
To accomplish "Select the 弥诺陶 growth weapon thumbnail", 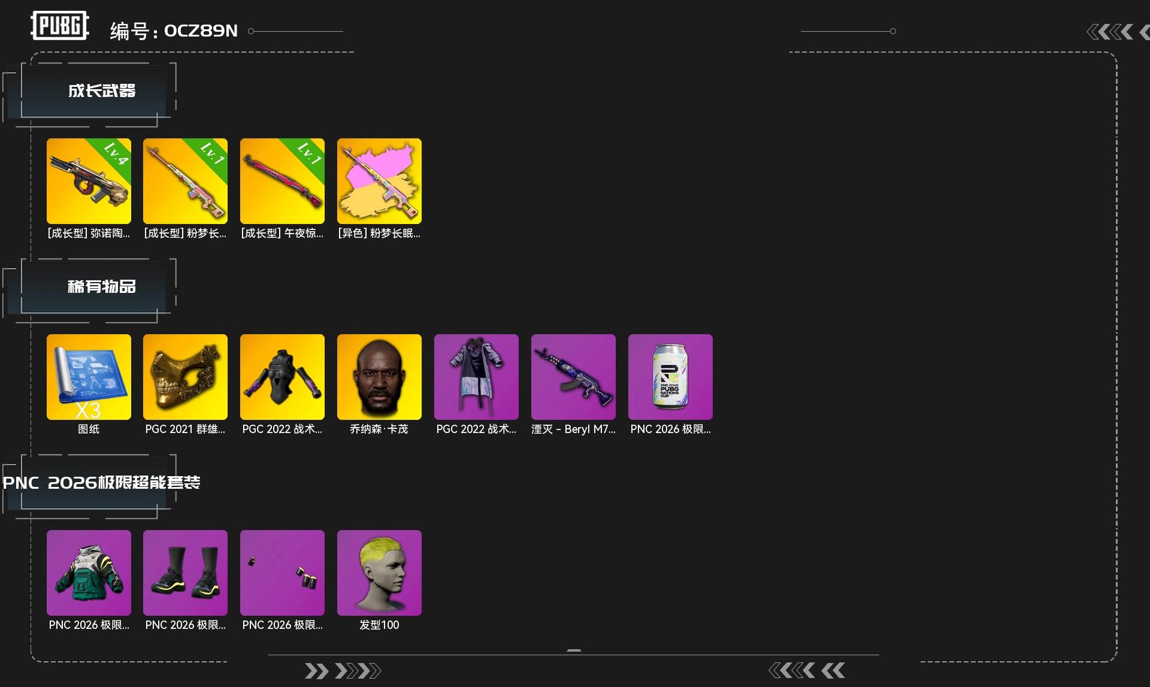I will click(x=89, y=181).
